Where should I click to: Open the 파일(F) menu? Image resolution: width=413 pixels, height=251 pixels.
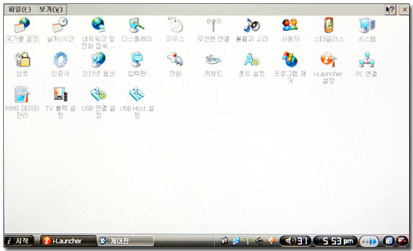coord(19,10)
